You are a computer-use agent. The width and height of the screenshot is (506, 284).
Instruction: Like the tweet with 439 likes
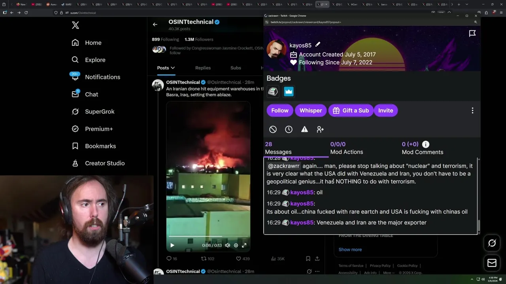point(242,259)
